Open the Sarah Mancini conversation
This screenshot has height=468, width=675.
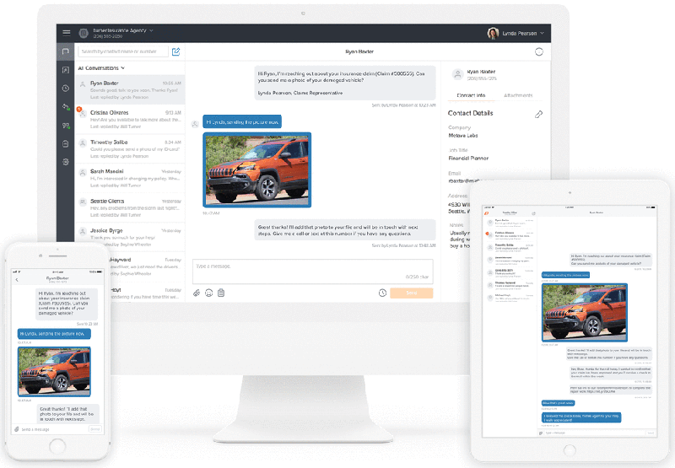[x=130, y=178]
